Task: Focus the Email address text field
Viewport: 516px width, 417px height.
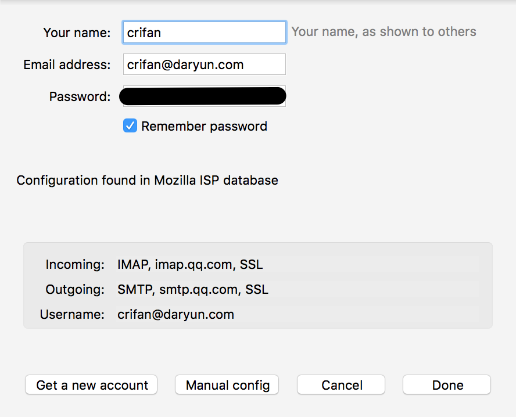Action: [x=204, y=64]
